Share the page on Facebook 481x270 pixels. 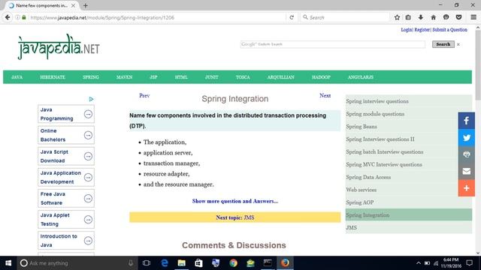click(466, 121)
